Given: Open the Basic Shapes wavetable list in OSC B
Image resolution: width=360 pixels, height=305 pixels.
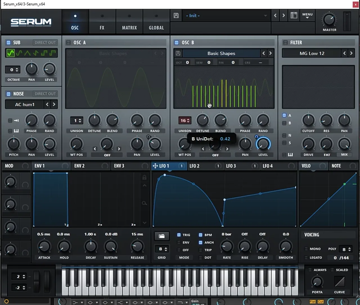Looking at the screenshot, I should click(x=221, y=53).
